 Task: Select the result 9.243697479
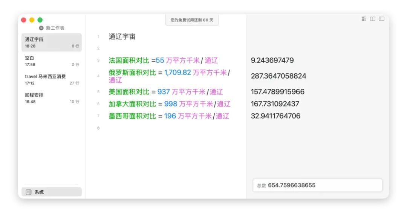(x=272, y=61)
